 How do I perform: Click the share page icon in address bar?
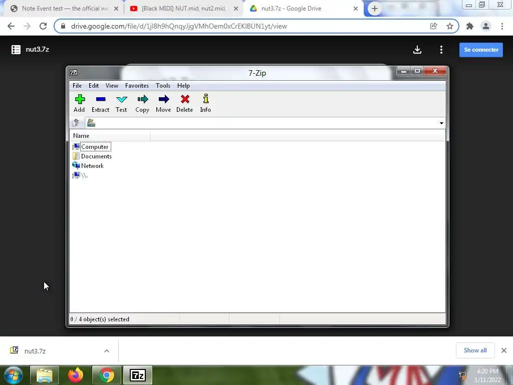(434, 26)
